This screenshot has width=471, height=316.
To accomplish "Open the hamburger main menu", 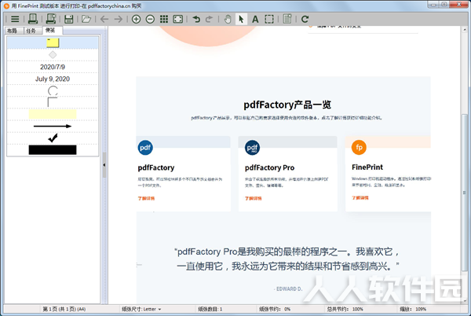I will coord(15,19).
